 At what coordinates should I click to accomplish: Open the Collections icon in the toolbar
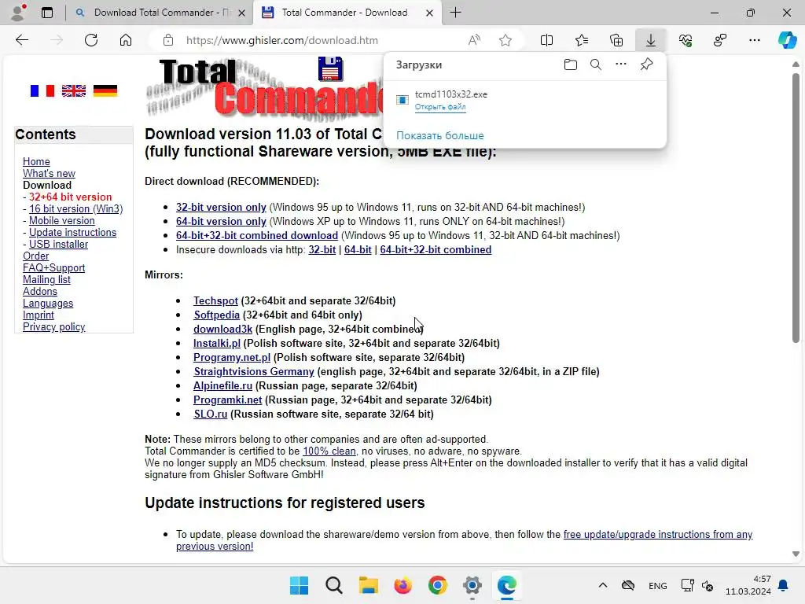coord(616,40)
